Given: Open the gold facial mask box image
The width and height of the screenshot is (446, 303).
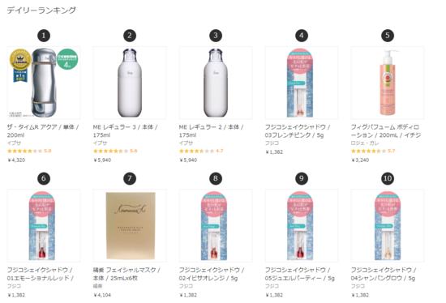Looking at the screenshot, I should (130, 226).
